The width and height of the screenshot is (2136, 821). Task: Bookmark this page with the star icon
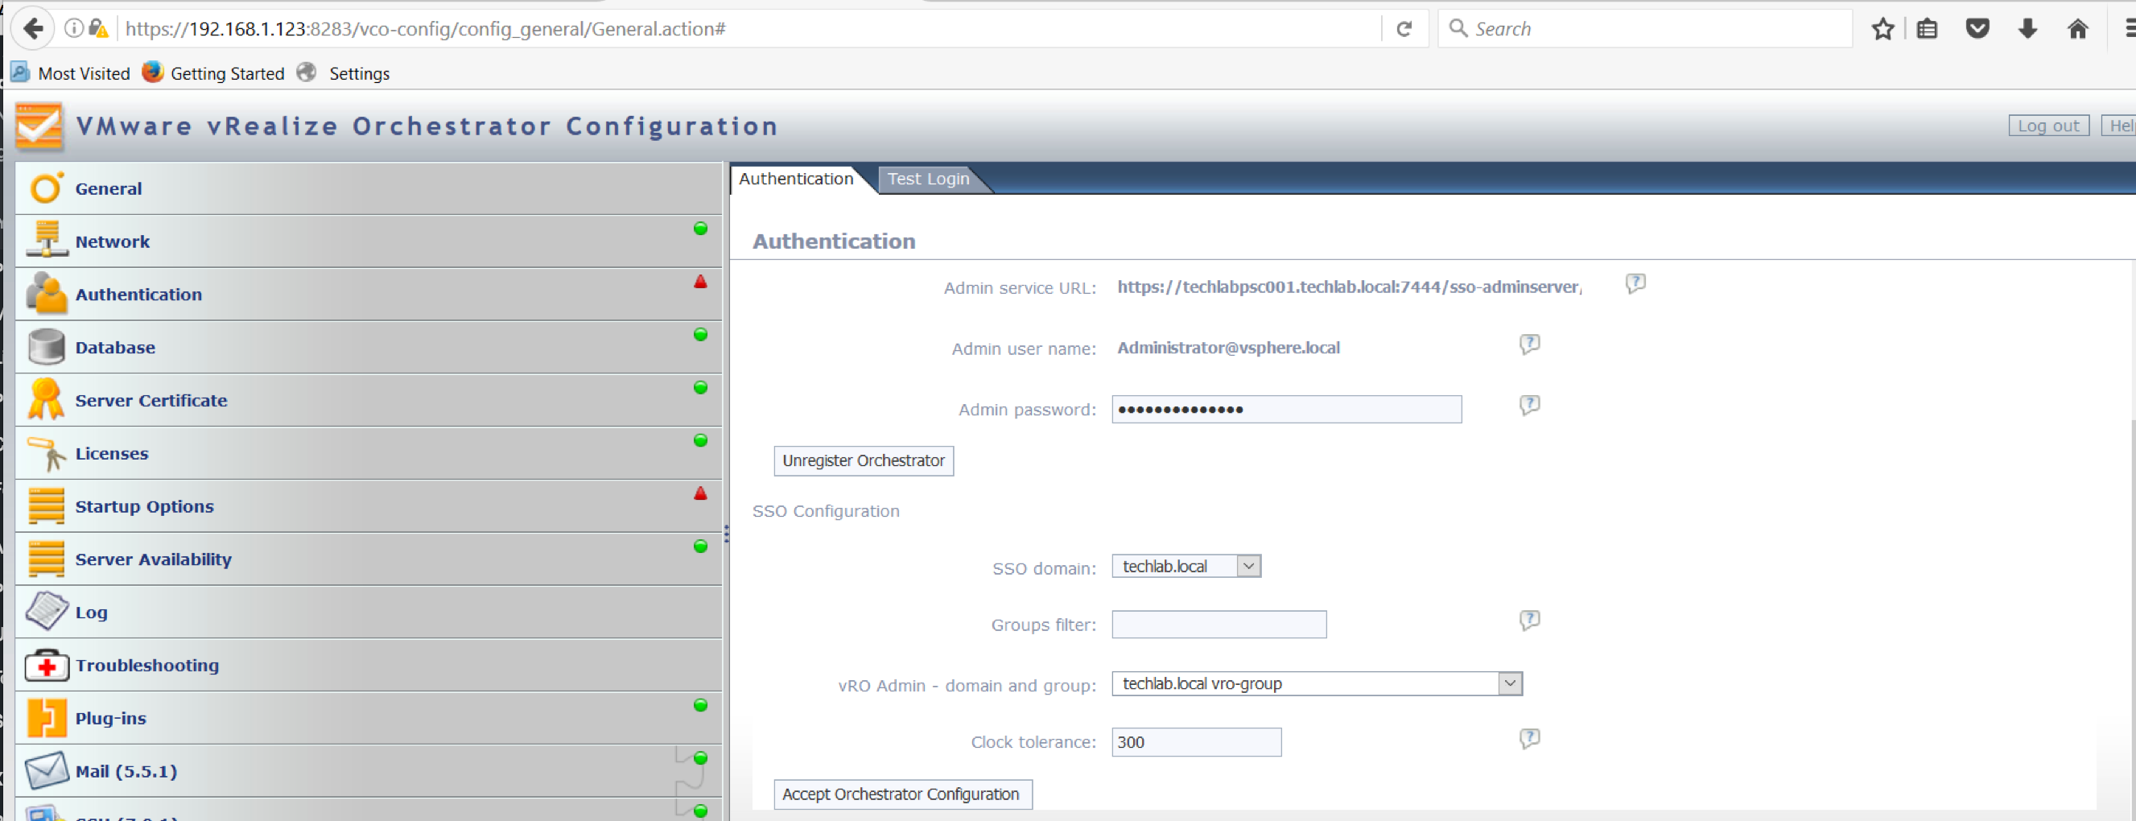1883,29
